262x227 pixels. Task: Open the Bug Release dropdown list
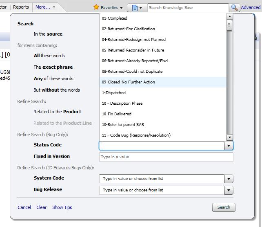coord(229,190)
